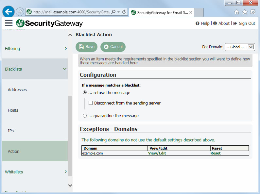This screenshot has width=260, height=194.
Task: Click the Sign Out link
Action: pos(247,23)
